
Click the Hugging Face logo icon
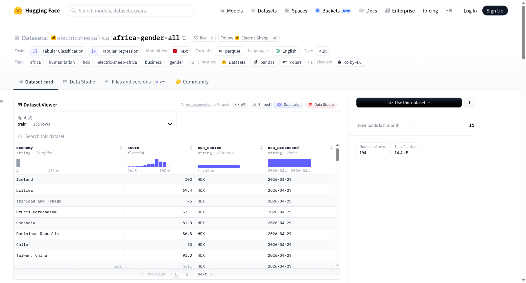click(18, 11)
